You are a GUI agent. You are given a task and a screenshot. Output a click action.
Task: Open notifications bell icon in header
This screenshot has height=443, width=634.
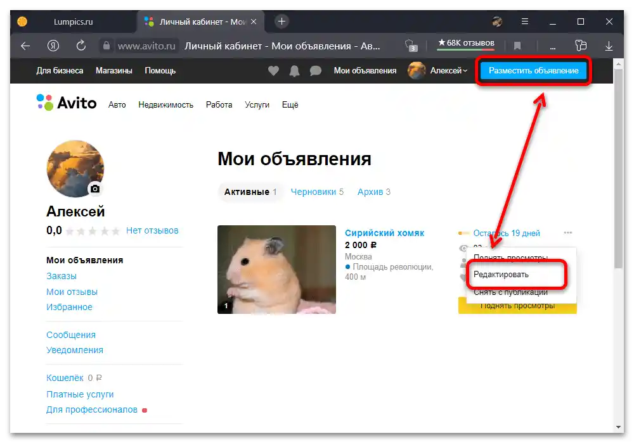(294, 71)
